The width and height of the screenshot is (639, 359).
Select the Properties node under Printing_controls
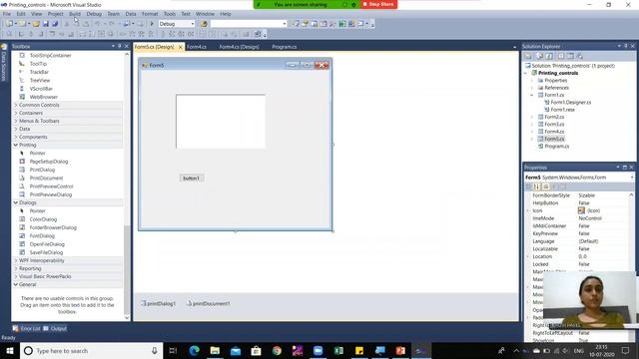tap(555, 80)
